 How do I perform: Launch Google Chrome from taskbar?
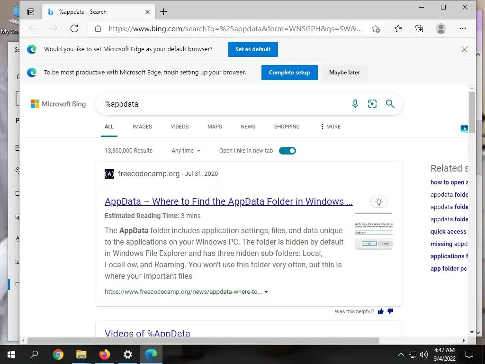pyautogui.click(x=58, y=355)
